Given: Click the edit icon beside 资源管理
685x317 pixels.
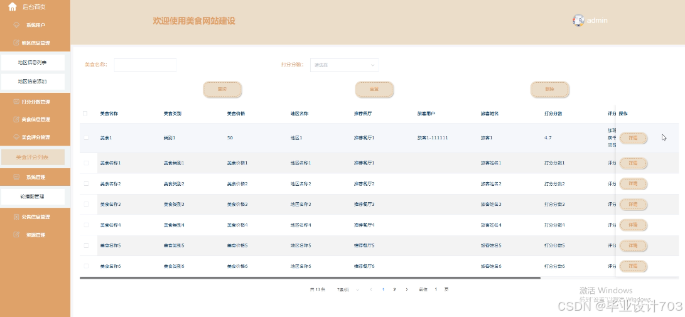Looking at the screenshot, I should point(16,235).
